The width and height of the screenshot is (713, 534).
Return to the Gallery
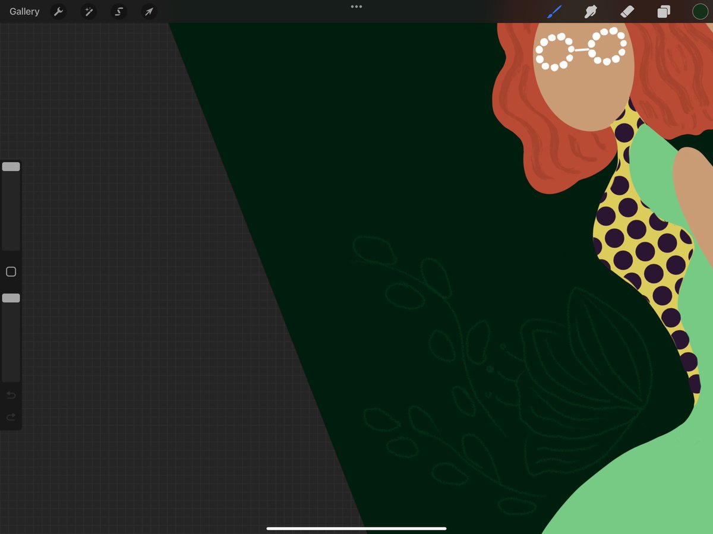click(x=24, y=11)
